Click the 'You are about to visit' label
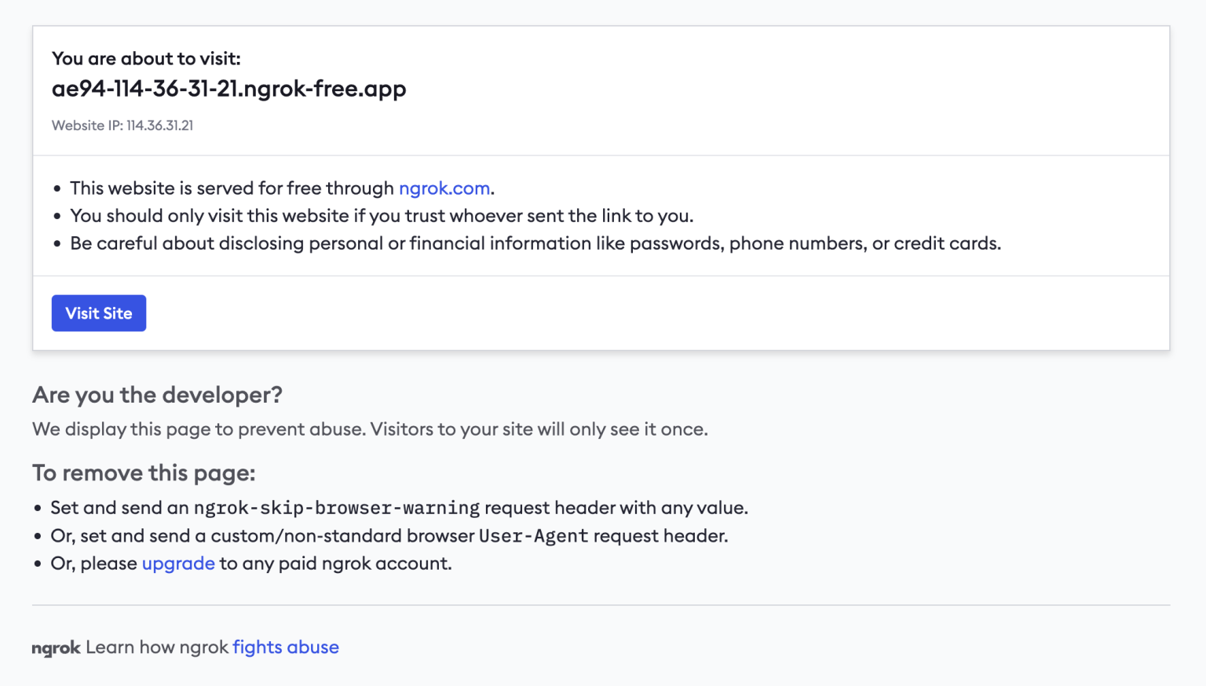Viewport: 1206px width, 686px height. click(x=146, y=59)
